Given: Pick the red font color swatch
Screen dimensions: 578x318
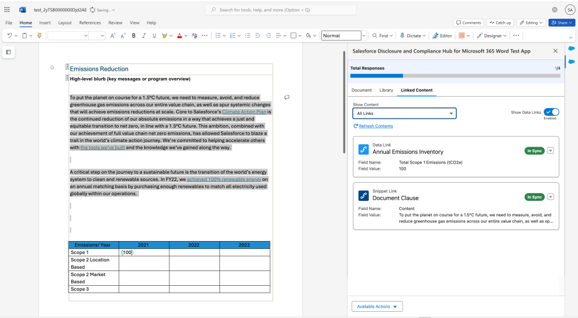Looking at the screenshot, I should [x=179, y=36].
